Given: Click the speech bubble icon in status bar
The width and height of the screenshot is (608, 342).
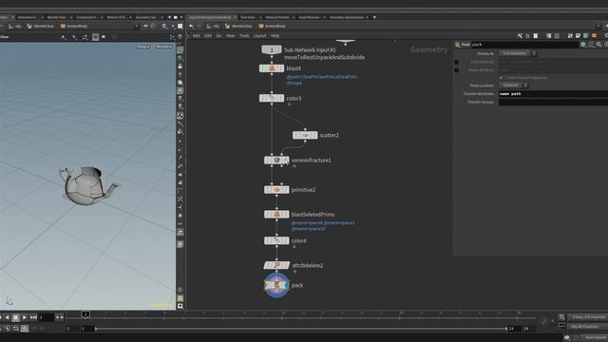Looking at the screenshot, I should click(x=567, y=338).
